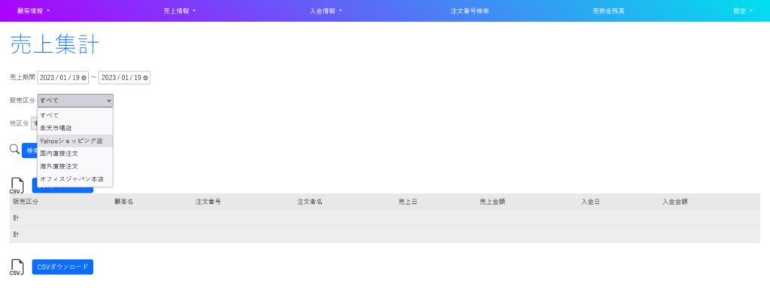Screen dimensions: 770x295
Task: Open the 顧客情報 menu
Action: [33, 11]
